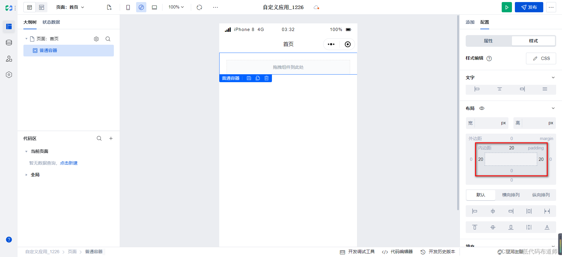The image size is (562, 257).
Task: Set text alignment to right
Action: tap(522, 89)
